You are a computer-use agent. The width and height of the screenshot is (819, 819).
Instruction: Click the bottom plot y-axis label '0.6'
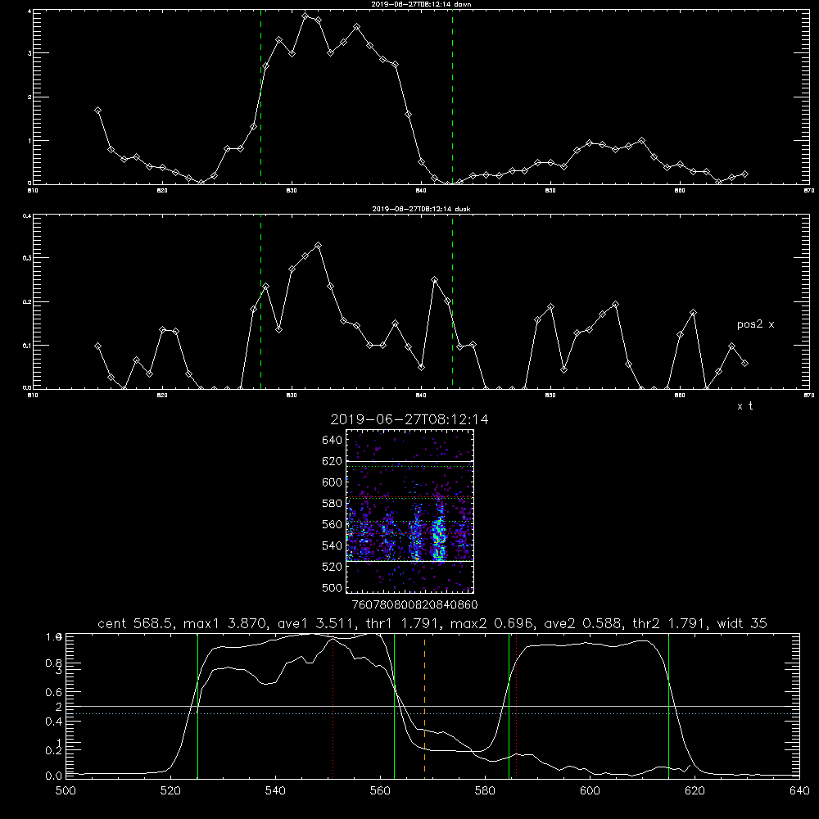(54, 693)
